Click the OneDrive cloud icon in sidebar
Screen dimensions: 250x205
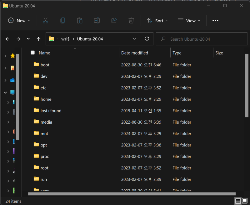click(x=12, y=80)
